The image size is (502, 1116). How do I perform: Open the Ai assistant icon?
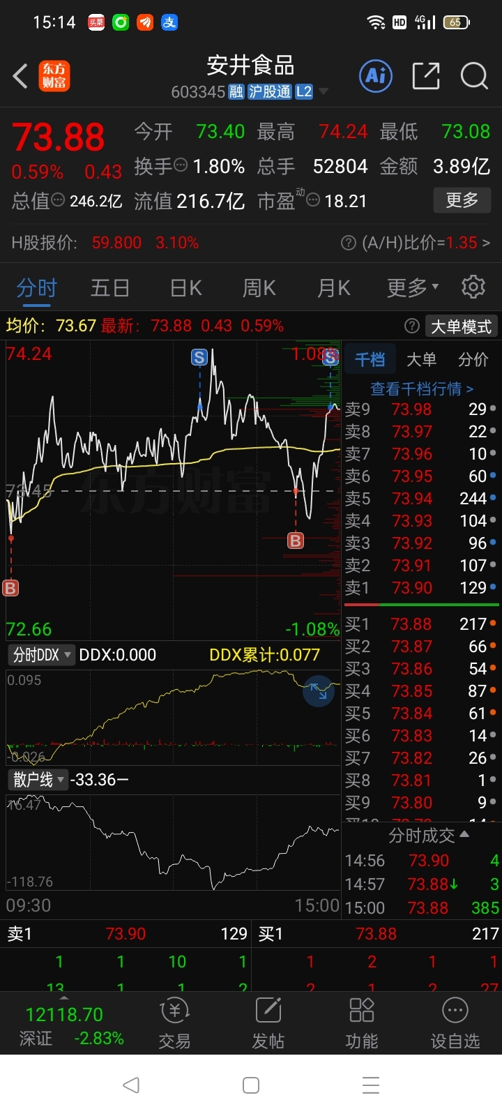[x=376, y=75]
